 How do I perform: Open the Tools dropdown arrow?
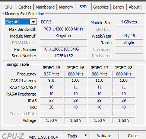pos(86,136)
